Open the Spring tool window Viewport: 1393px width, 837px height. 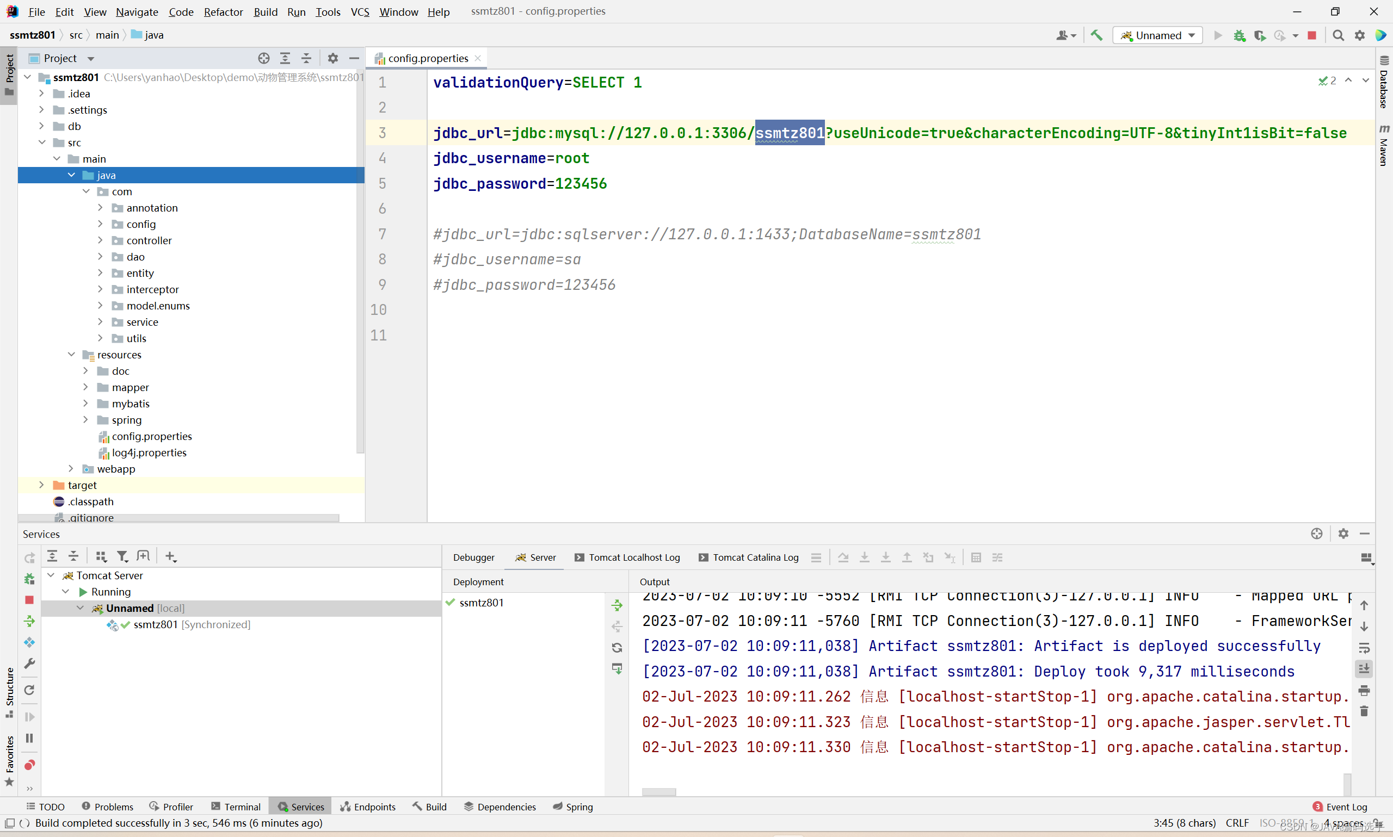click(572, 807)
